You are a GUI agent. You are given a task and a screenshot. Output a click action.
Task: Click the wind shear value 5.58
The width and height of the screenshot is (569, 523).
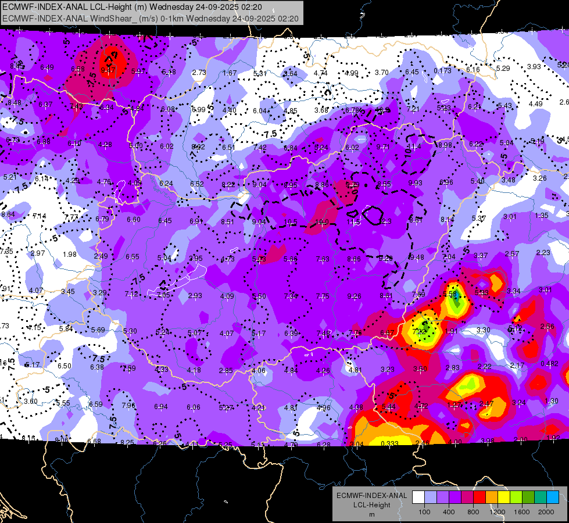tap(450, 293)
